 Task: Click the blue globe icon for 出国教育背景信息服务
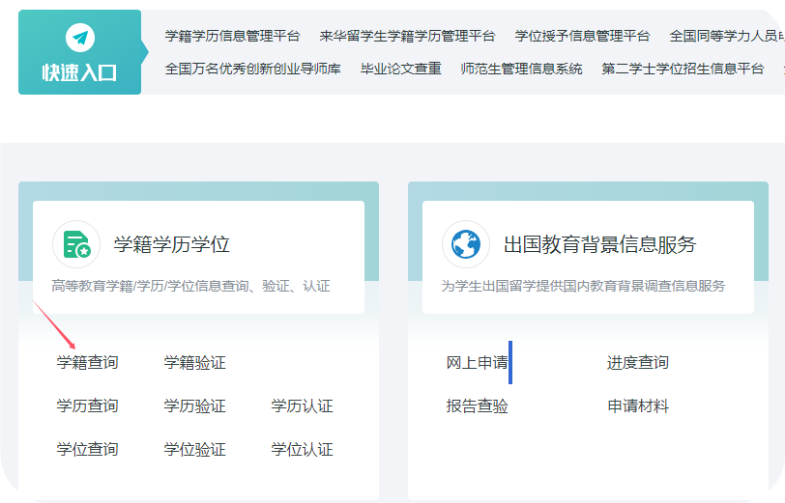(466, 245)
